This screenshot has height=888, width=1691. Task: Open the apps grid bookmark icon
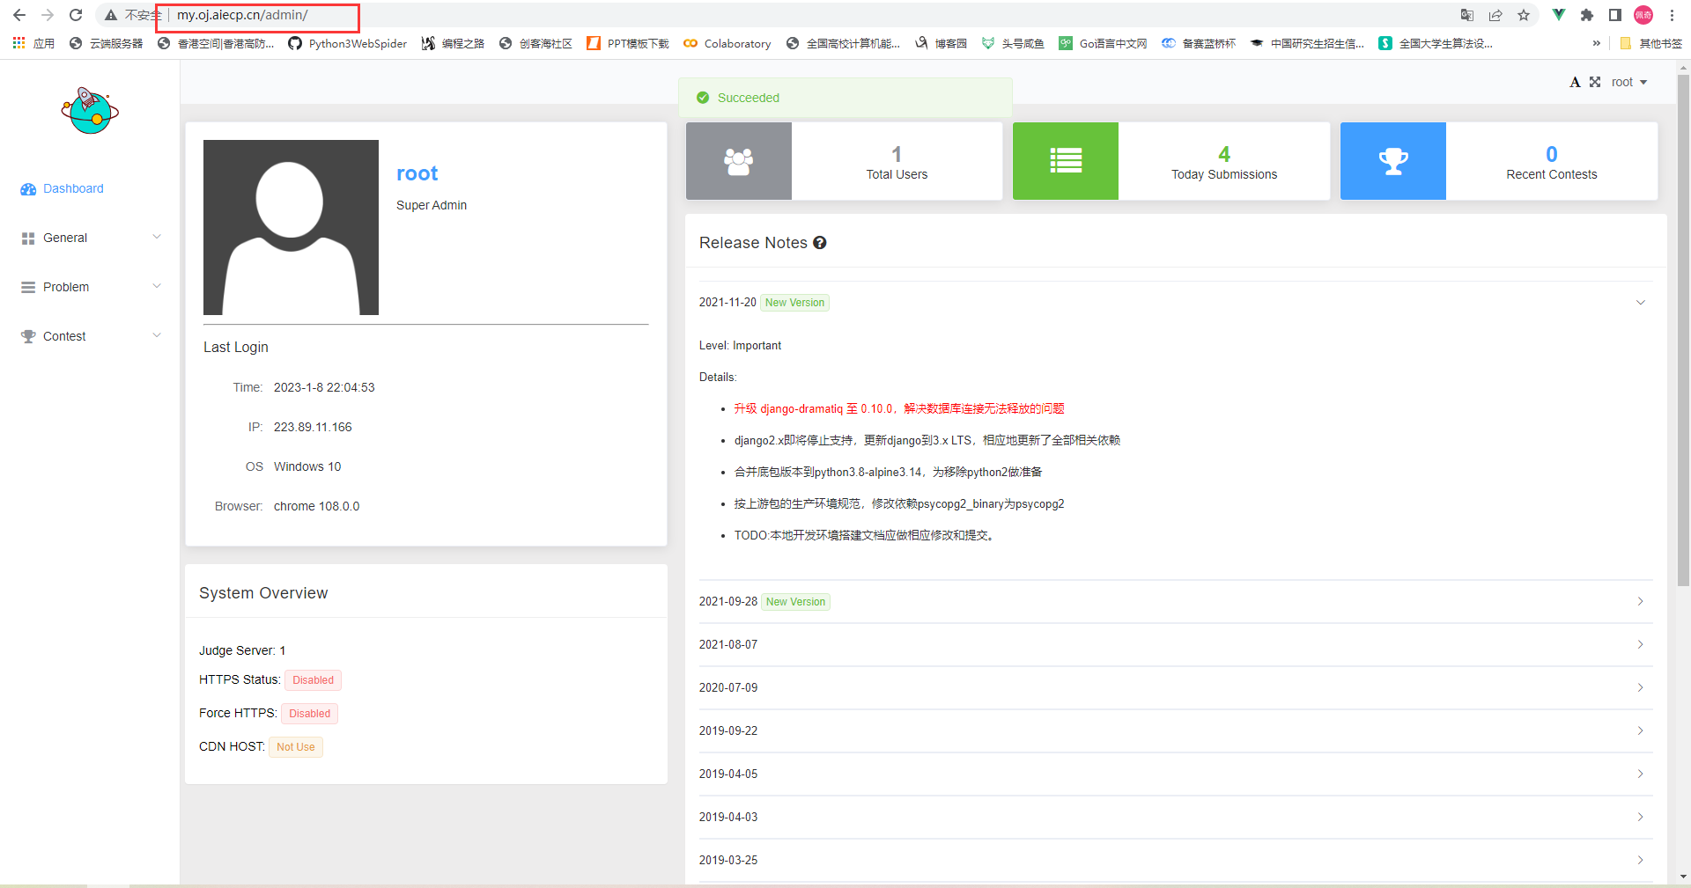pos(18,43)
